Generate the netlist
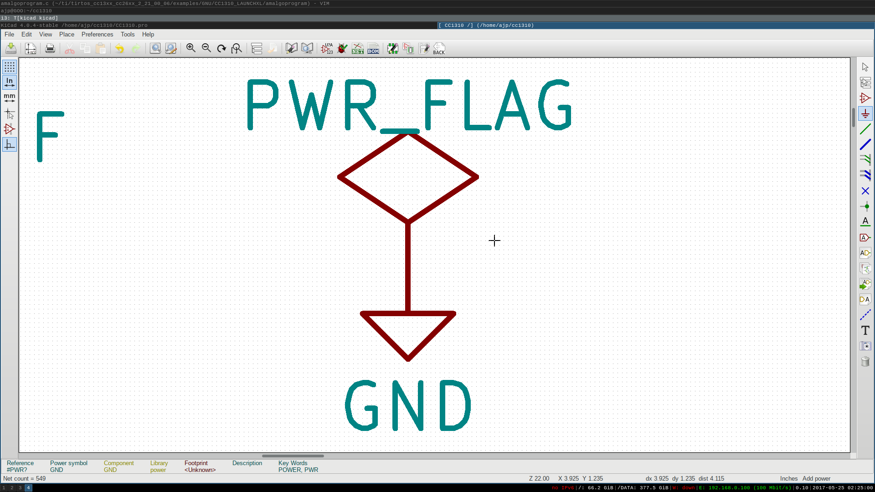 point(358,48)
